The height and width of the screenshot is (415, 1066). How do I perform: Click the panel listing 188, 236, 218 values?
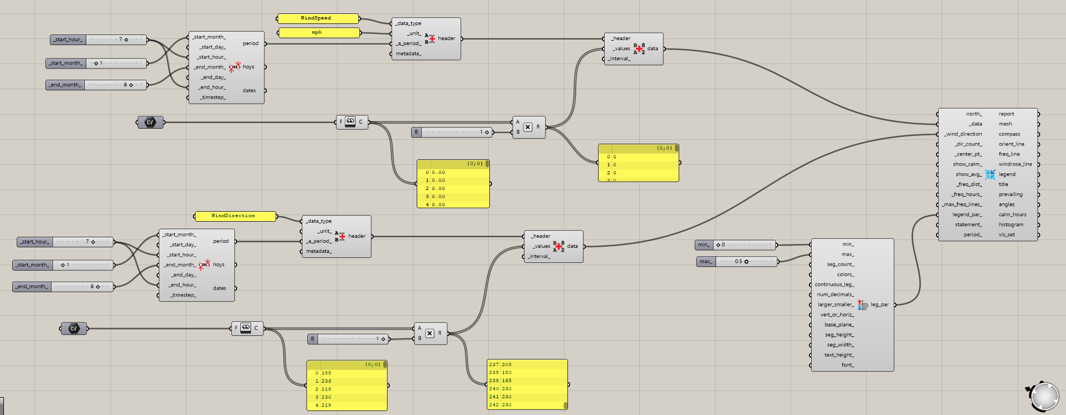coord(346,388)
